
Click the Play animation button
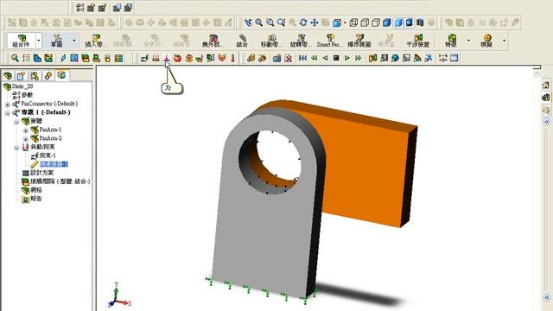tap(347, 58)
